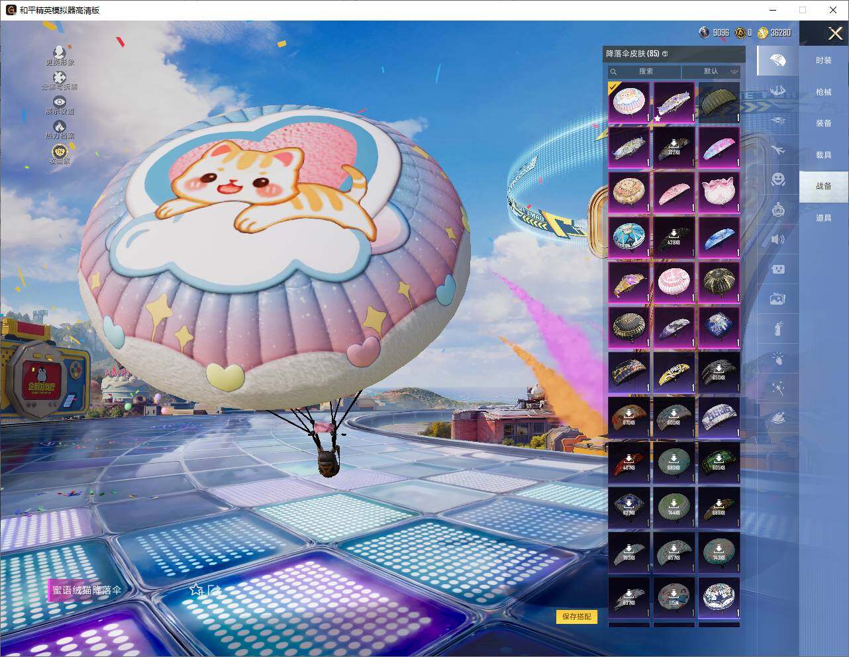
Task: Select the hand clap category icon
Action: pos(778,358)
